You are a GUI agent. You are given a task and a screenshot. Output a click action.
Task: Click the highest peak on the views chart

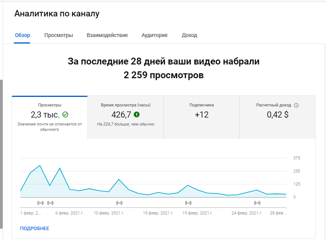(x=40, y=166)
